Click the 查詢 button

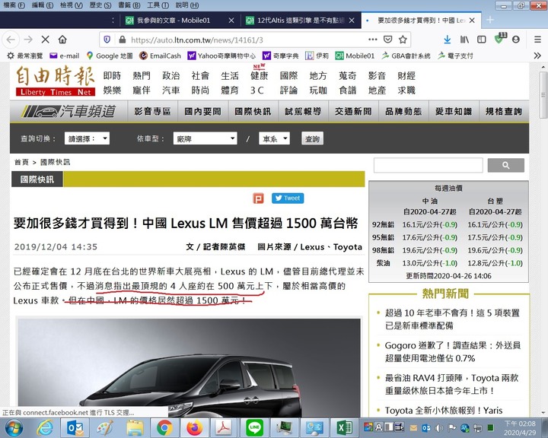click(312, 138)
